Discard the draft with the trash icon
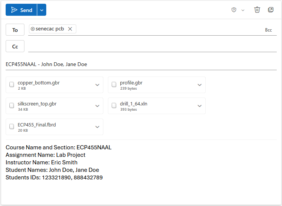282x206 pixels. (257, 10)
